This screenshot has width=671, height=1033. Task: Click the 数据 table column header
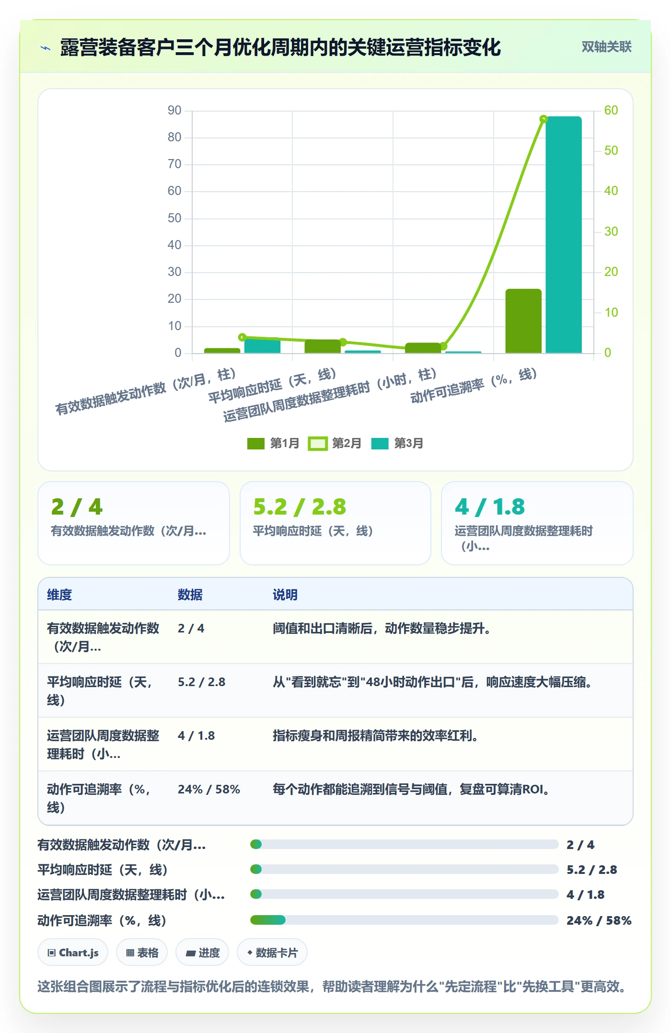point(190,595)
